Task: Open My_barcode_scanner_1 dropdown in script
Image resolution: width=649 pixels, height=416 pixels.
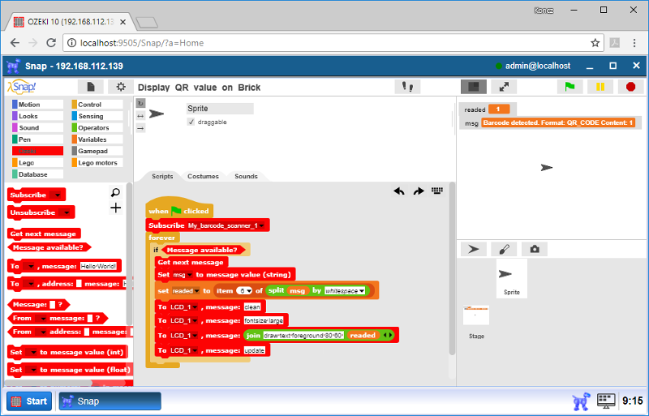Action: pyautogui.click(x=261, y=225)
